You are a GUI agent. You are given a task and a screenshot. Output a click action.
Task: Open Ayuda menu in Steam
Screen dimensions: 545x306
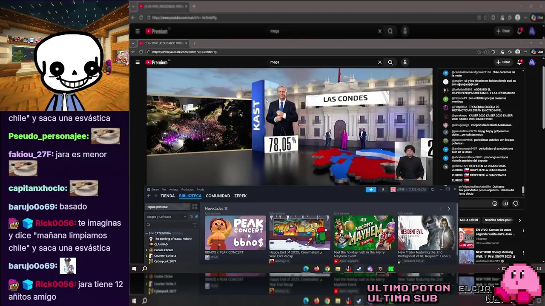[x=201, y=190]
